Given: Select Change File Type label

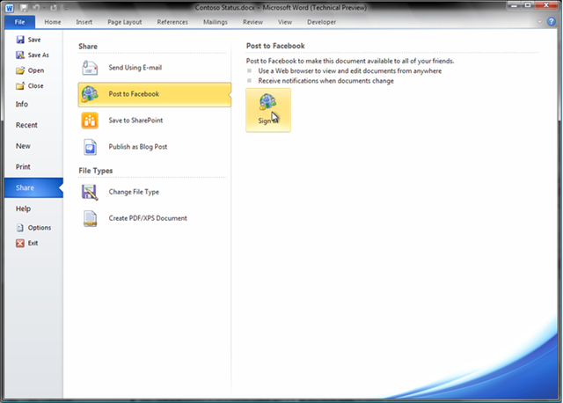Looking at the screenshot, I should (134, 192).
